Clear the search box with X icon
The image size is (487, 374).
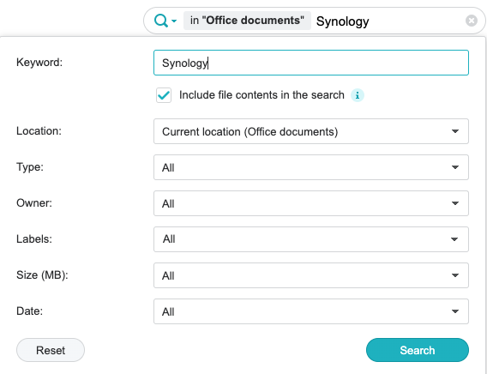click(472, 21)
